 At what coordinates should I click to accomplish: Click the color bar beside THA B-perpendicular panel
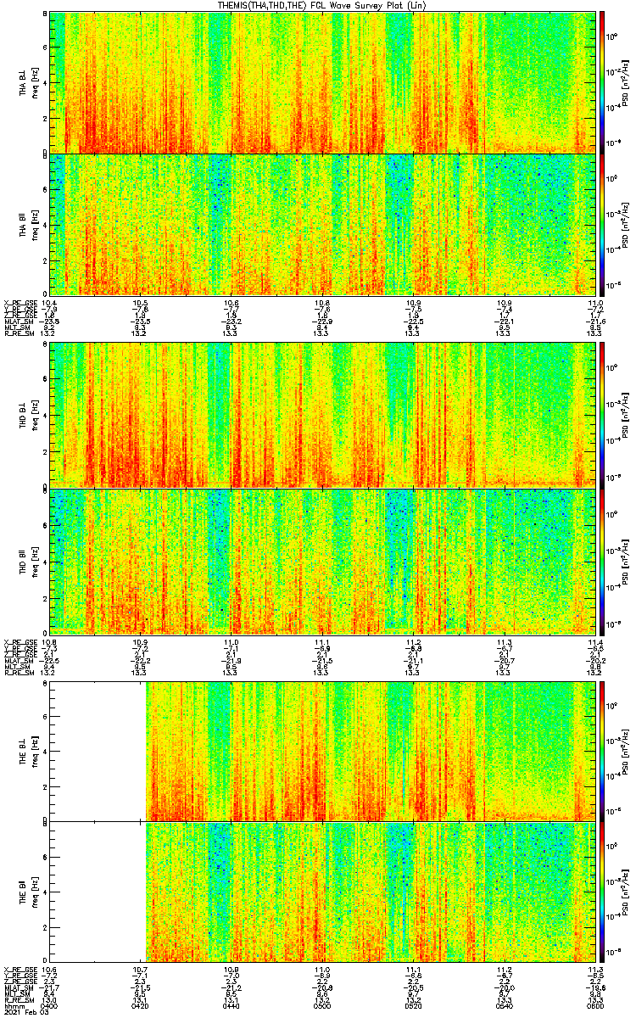pos(602,82)
